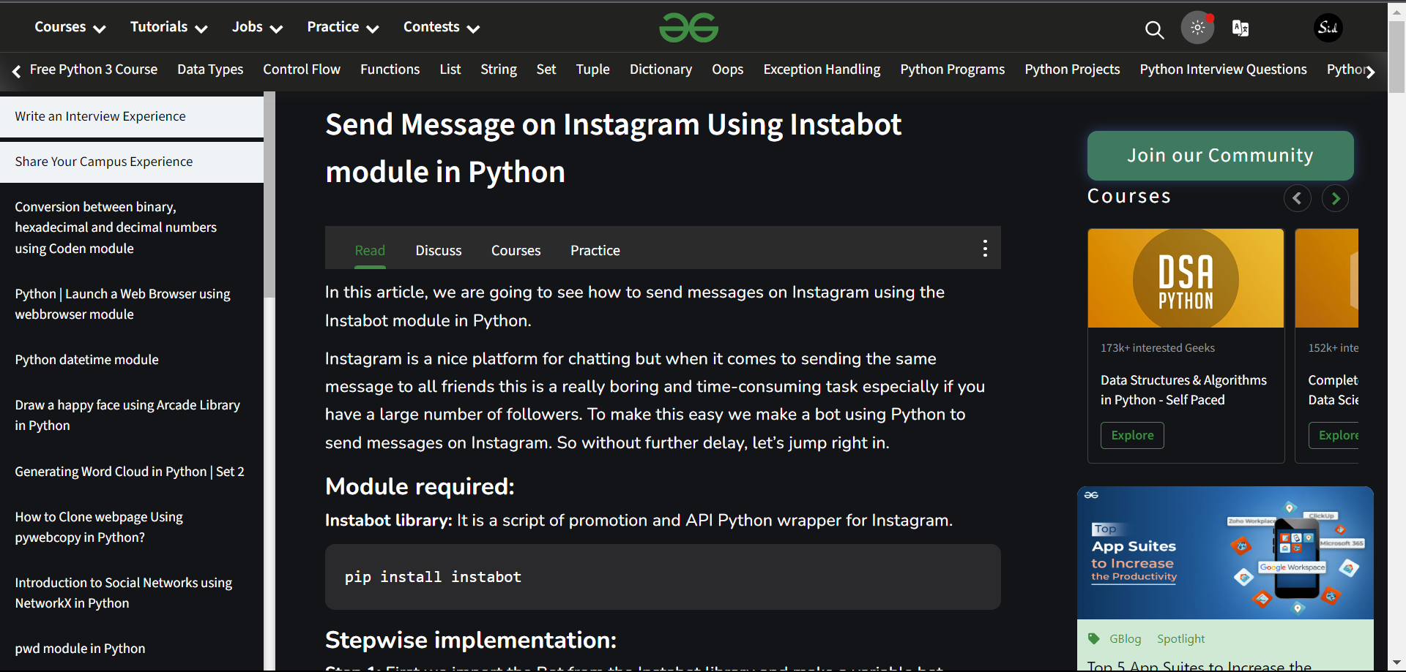
Task: Open Introduction to Social Networks article
Action: point(124,593)
